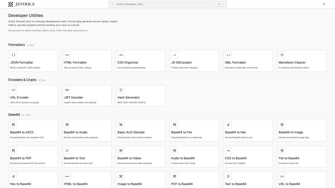Click the Text to Base64 lines icon
The image size is (335, 188).
(x=228, y=177)
